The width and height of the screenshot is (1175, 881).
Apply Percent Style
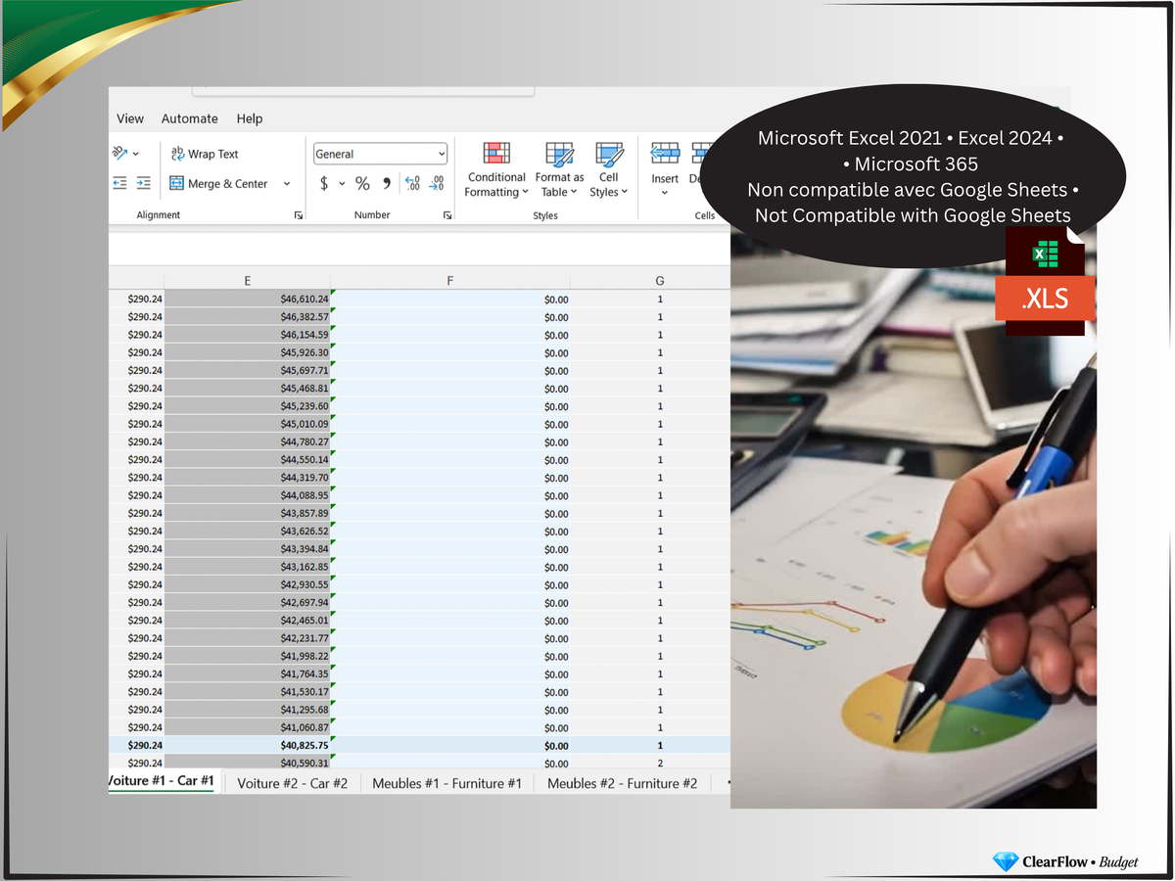362,183
